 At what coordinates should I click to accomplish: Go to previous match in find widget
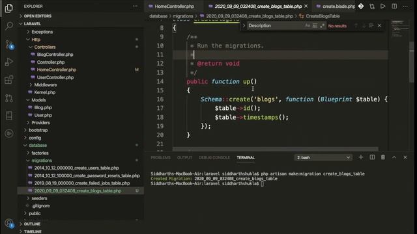[356, 26]
